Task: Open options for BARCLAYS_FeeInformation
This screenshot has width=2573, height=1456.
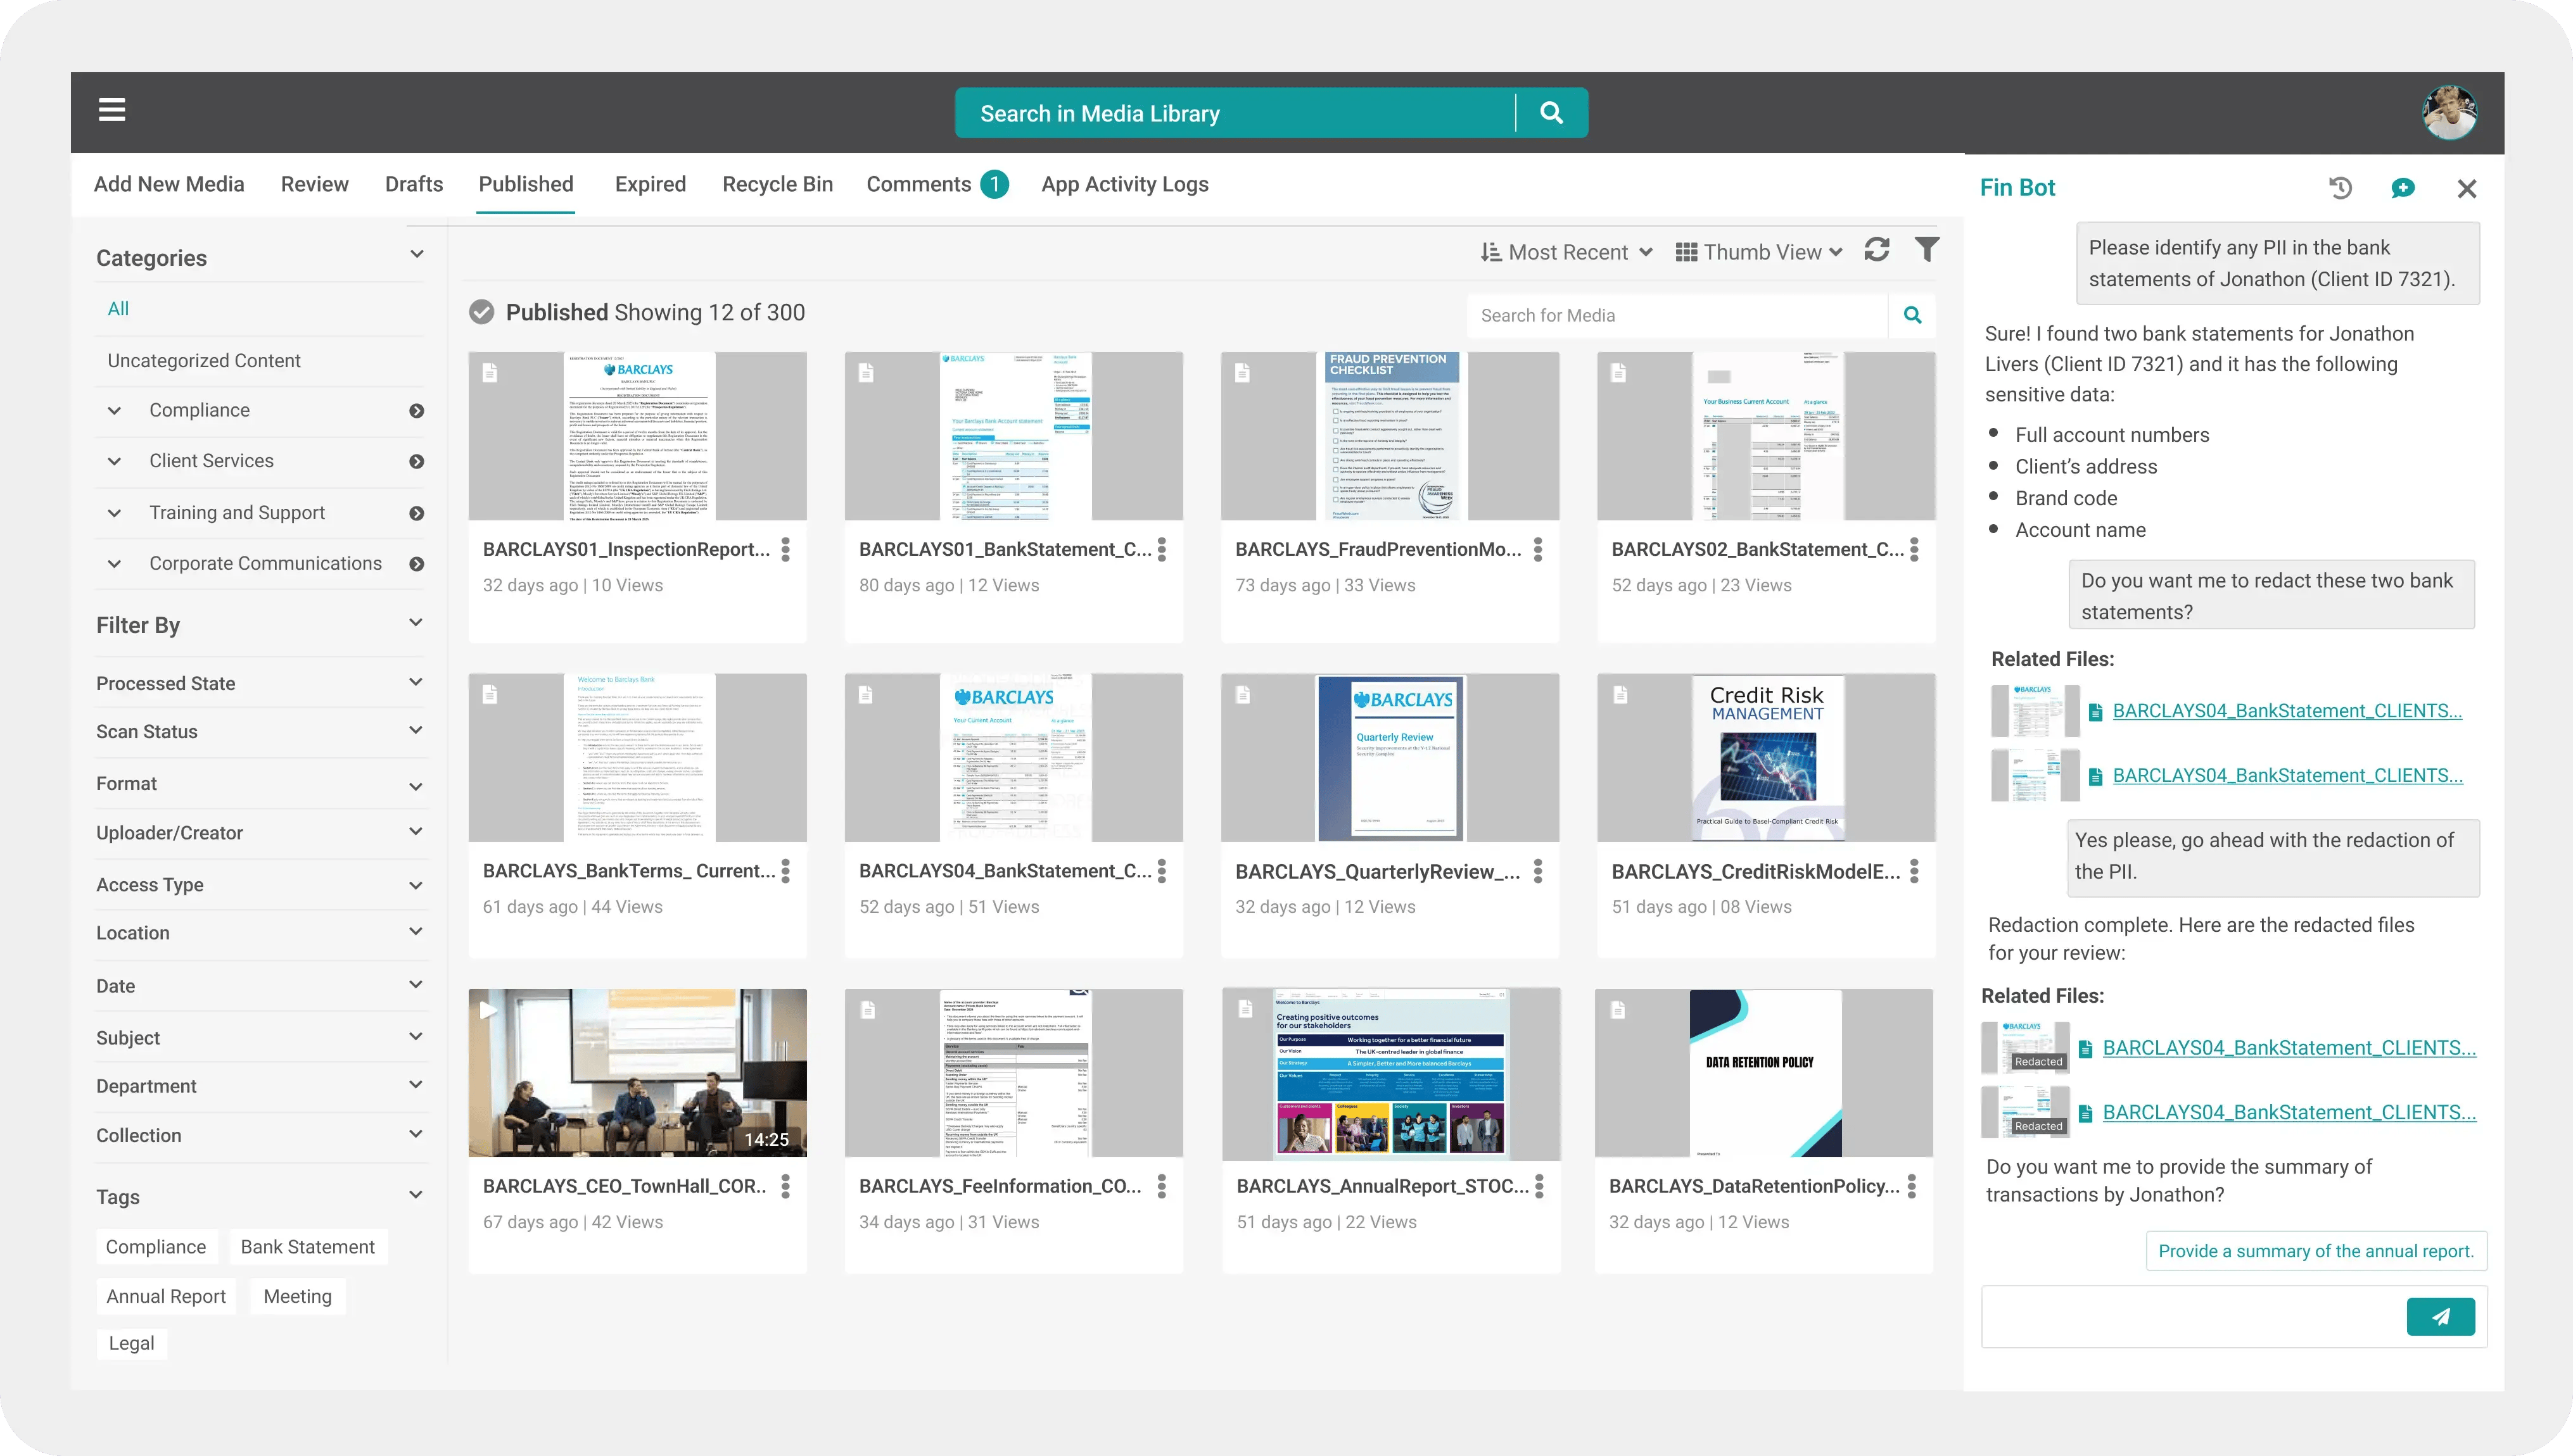Action: [1162, 1186]
